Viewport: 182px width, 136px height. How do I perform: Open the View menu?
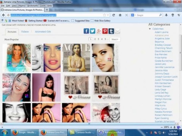tap(14, 6)
